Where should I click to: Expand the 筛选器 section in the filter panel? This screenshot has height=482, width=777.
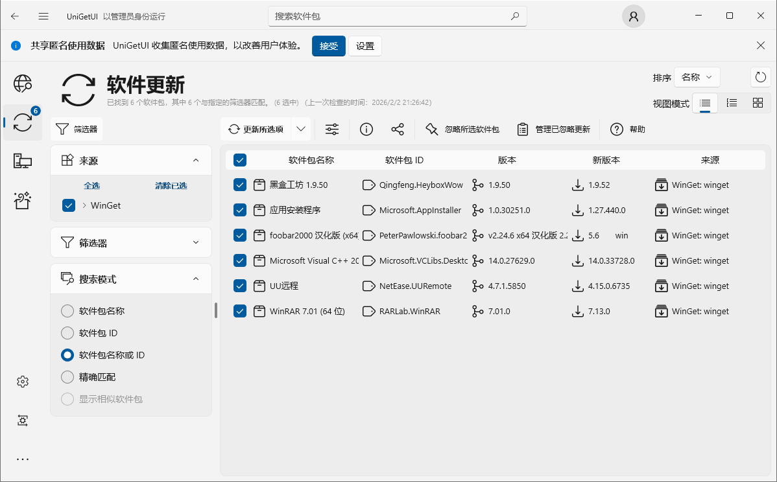[x=131, y=243]
